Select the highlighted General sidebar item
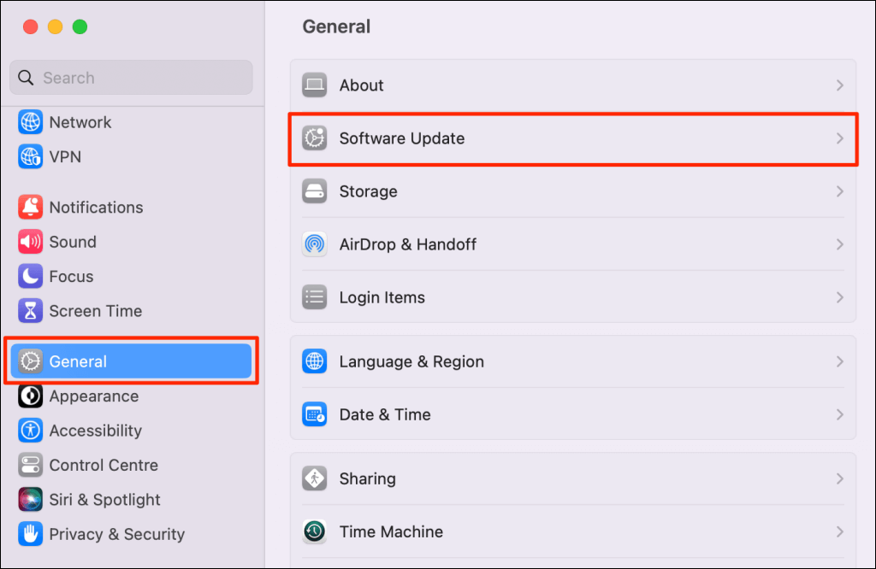The image size is (876, 569). [131, 361]
